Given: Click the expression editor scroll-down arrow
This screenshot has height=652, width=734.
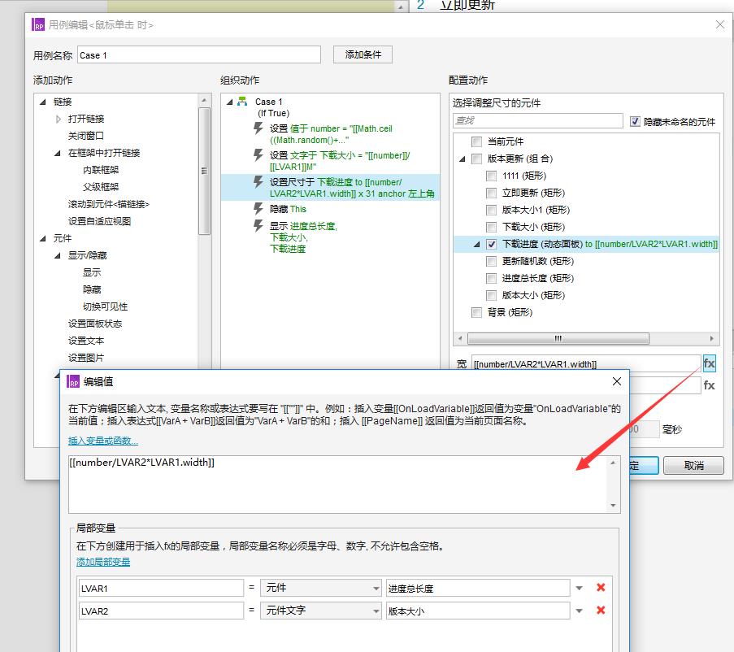Looking at the screenshot, I should coord(613,506).
